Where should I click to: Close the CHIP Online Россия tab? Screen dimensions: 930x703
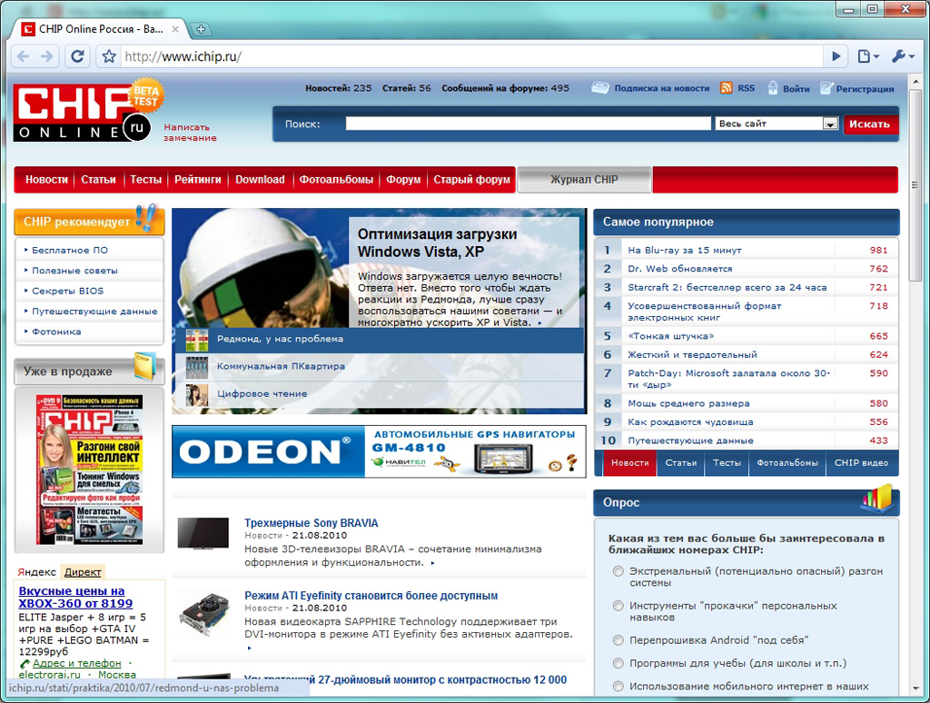[x=175, y=28]
